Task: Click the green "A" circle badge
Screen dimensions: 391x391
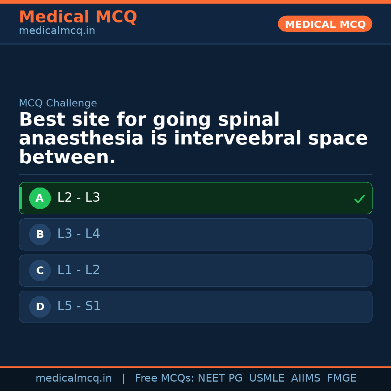Action: [40, 198]
